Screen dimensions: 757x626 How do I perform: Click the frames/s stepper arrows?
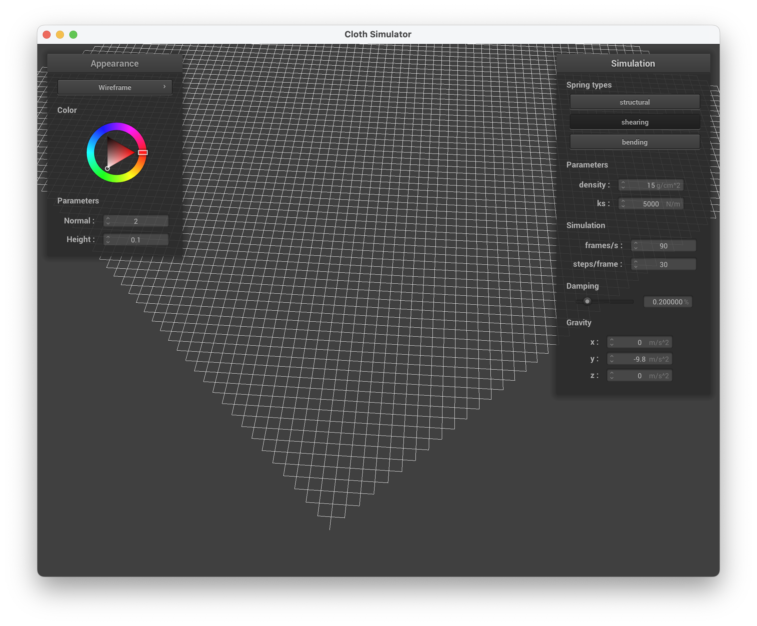click(635, 246)
